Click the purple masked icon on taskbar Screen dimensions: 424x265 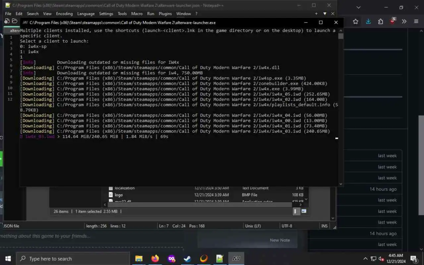click(x=171, y=259)
